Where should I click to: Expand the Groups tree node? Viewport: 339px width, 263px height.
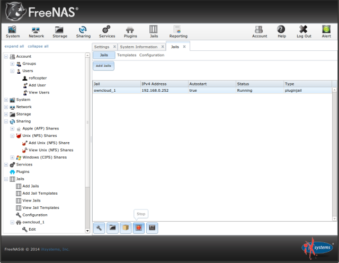[x=12, y=64]
